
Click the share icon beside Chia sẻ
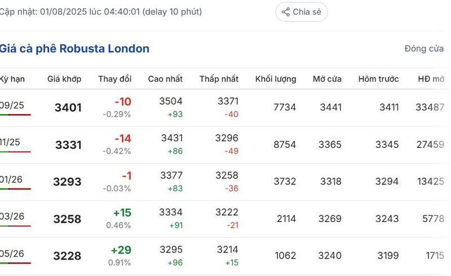point(286,12)
